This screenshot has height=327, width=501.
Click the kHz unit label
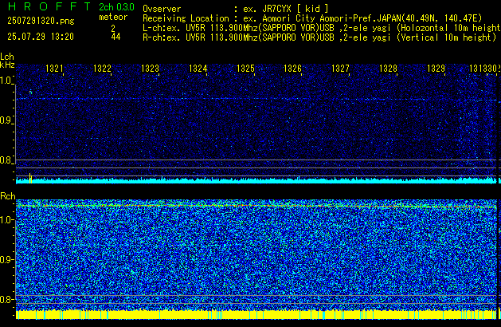click(7, 65)
